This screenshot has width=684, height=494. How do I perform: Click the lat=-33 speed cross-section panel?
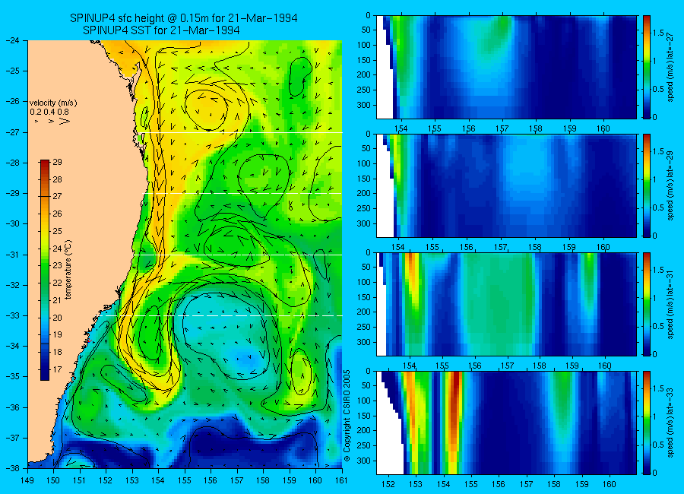tap(506, 423)
